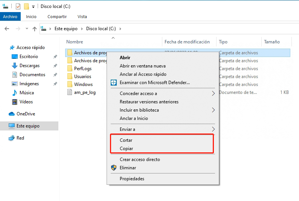Switch to the Vista ribbon tab

click(x=82, y=17)
